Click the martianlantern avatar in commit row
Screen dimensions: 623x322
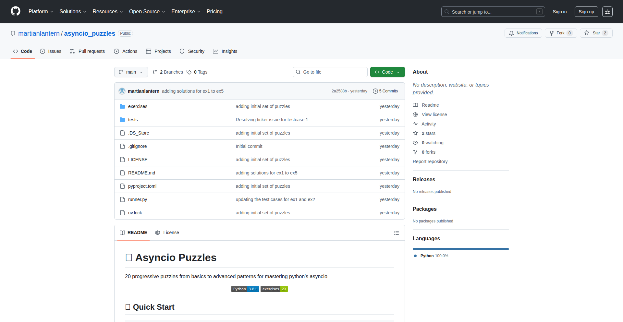pos(122,91)
